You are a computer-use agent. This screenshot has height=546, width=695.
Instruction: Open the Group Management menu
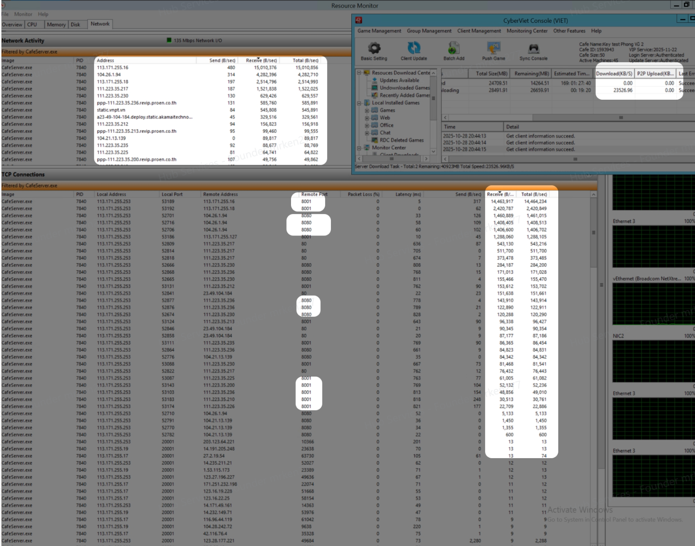[429, 31]
